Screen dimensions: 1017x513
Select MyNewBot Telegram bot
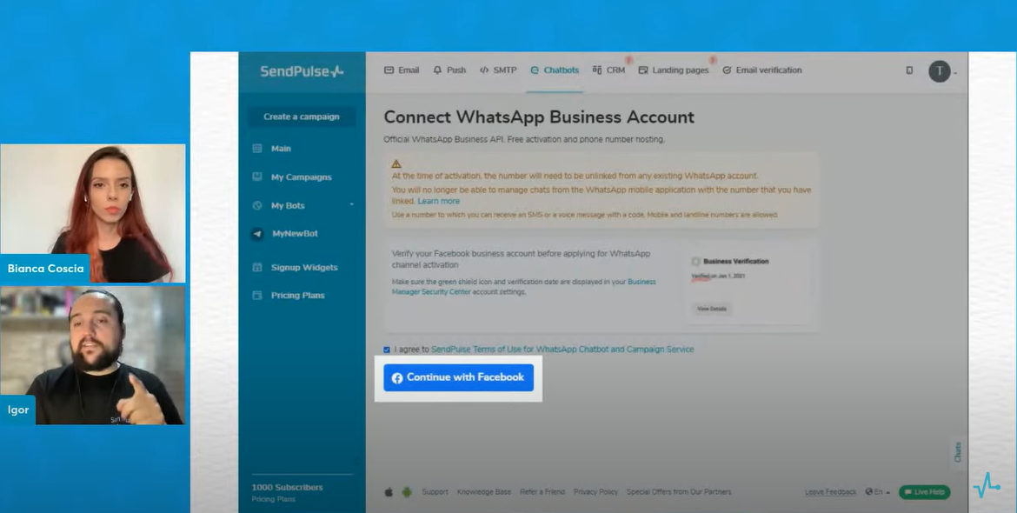pyautogui.click(x=296, y=234)
